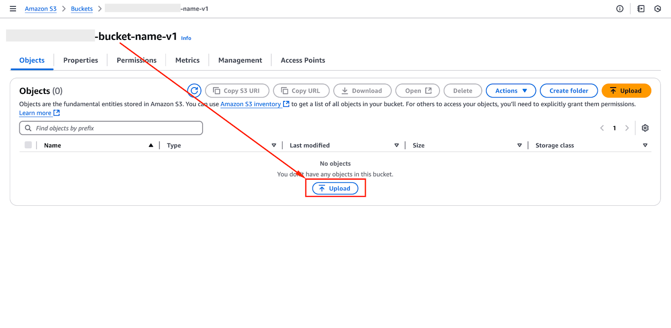Click Create folder button

[569, 90]
